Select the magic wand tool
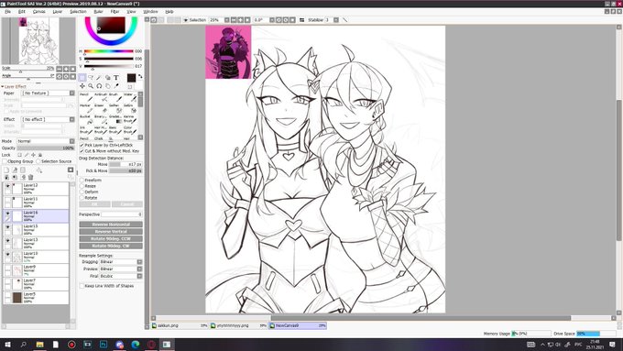The image size is (623, 351). (x=99, y=78)
